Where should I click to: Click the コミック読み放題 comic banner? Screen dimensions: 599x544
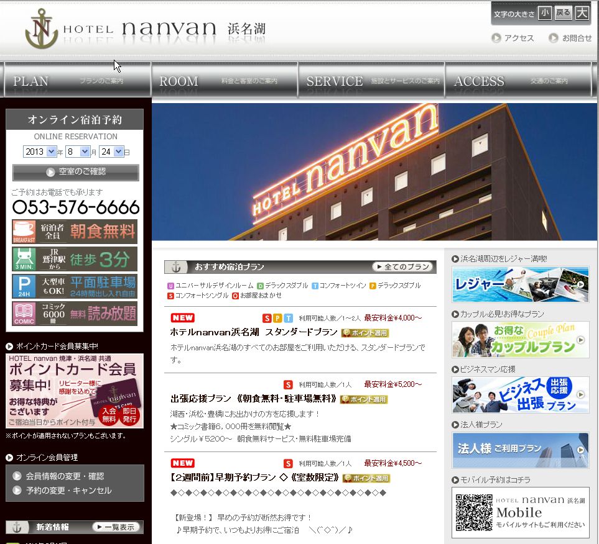(x=75, y=314)
